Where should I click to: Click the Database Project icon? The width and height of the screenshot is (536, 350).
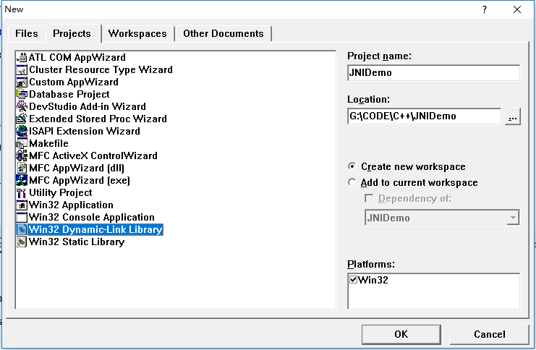coord(22,94)
